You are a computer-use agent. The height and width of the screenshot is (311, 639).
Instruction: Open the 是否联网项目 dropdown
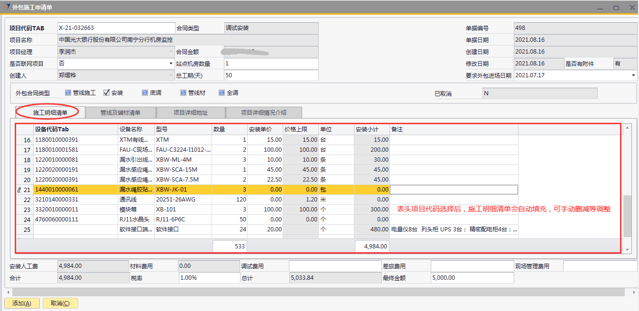[x=171, y=64]
